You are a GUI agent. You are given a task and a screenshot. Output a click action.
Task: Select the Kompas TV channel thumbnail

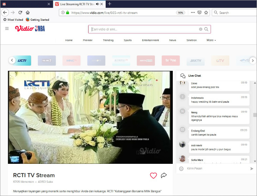tap(121, 60)
